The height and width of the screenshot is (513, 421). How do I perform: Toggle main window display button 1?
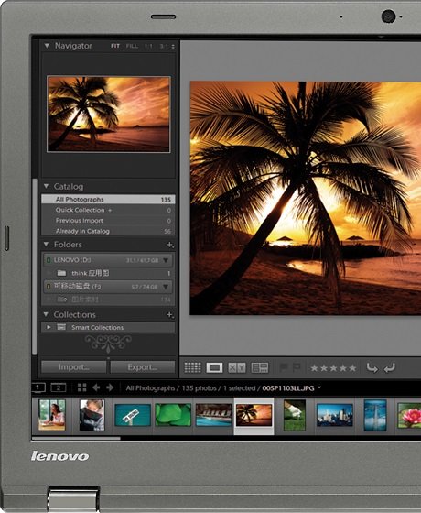click(38, 387)
